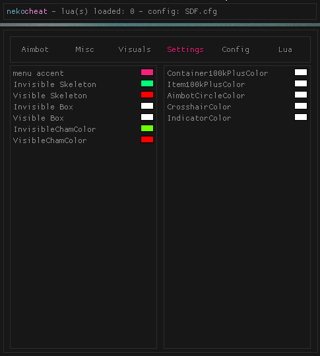Select the Settings tab

coord(185,49)
